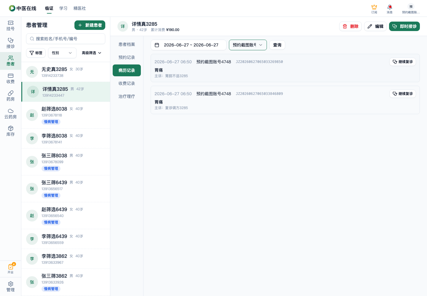The image size is (427, 296).
Task: Open the 收费记录 tab
Action: tap(127, 83)
